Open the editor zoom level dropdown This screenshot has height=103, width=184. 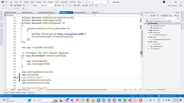(x=7, y=90)
